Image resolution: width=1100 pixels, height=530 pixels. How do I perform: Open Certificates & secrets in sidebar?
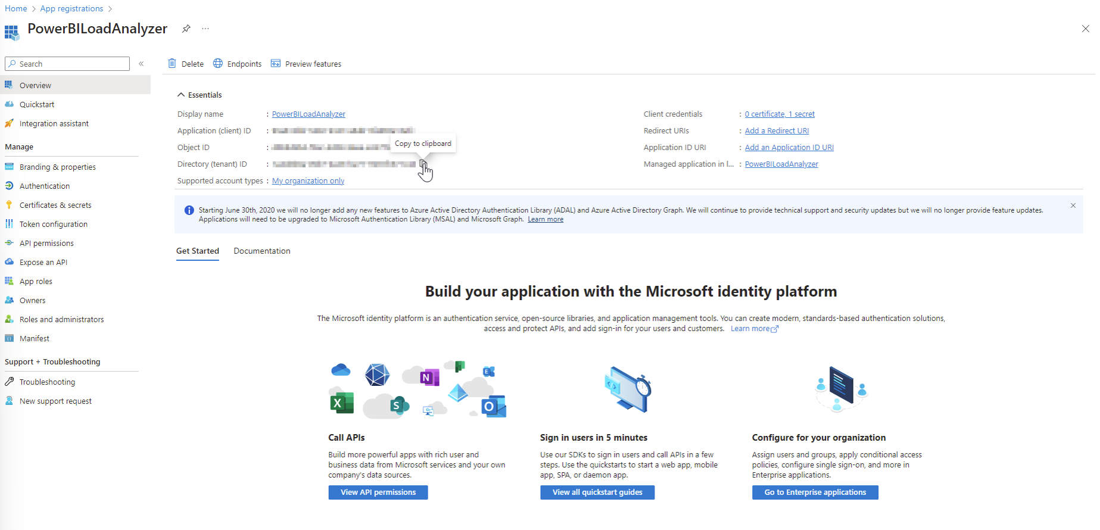point(55,205)
